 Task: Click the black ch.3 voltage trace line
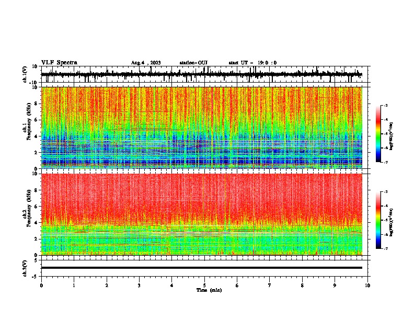[x=202, y=268]
